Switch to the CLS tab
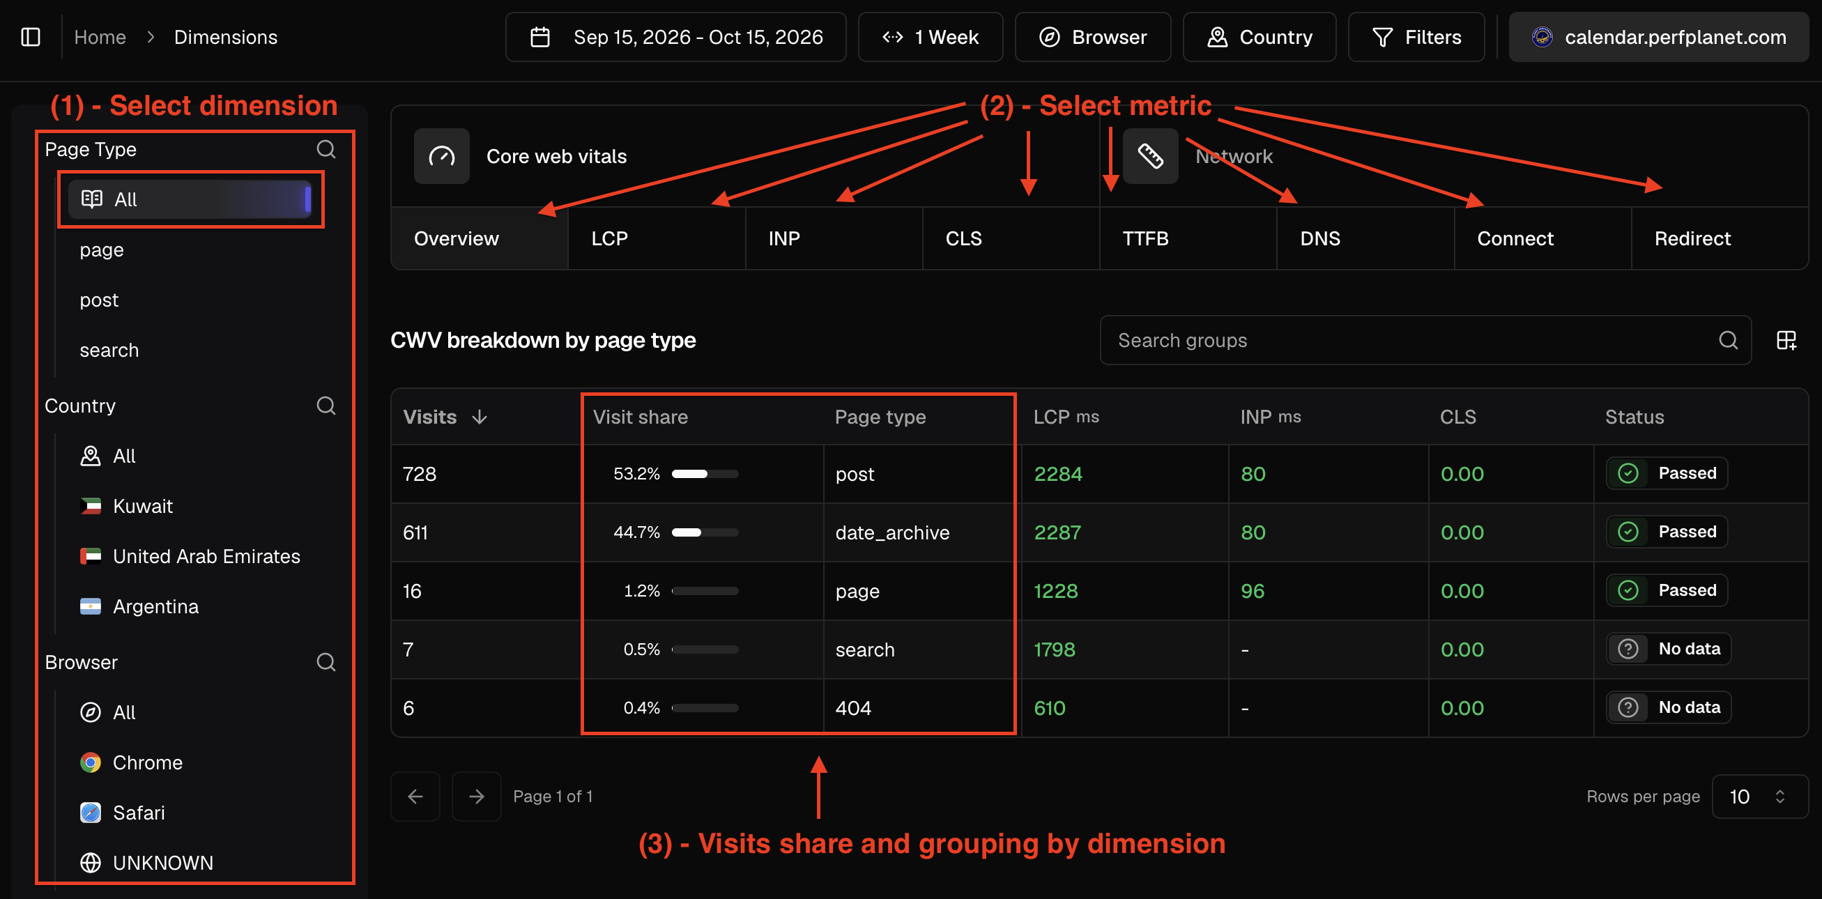This screenshot has height=899, width=1822. point(1011,238)
